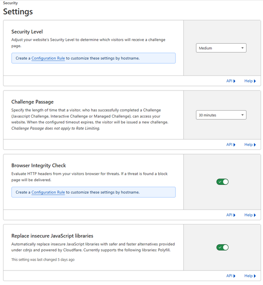Open API link under Replace insecure JavaScript libraries
This screenshot has width=263, height=285.
(231, 276)
